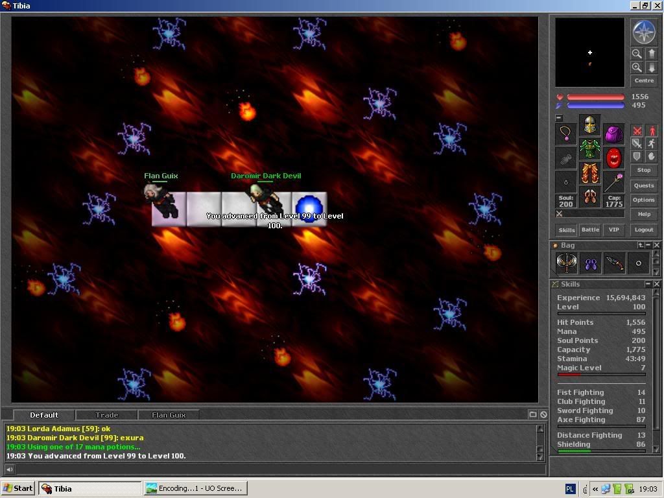Go up one container level in Bag
The width and height of the screenshot is (664, 498).
pos(641,245)
